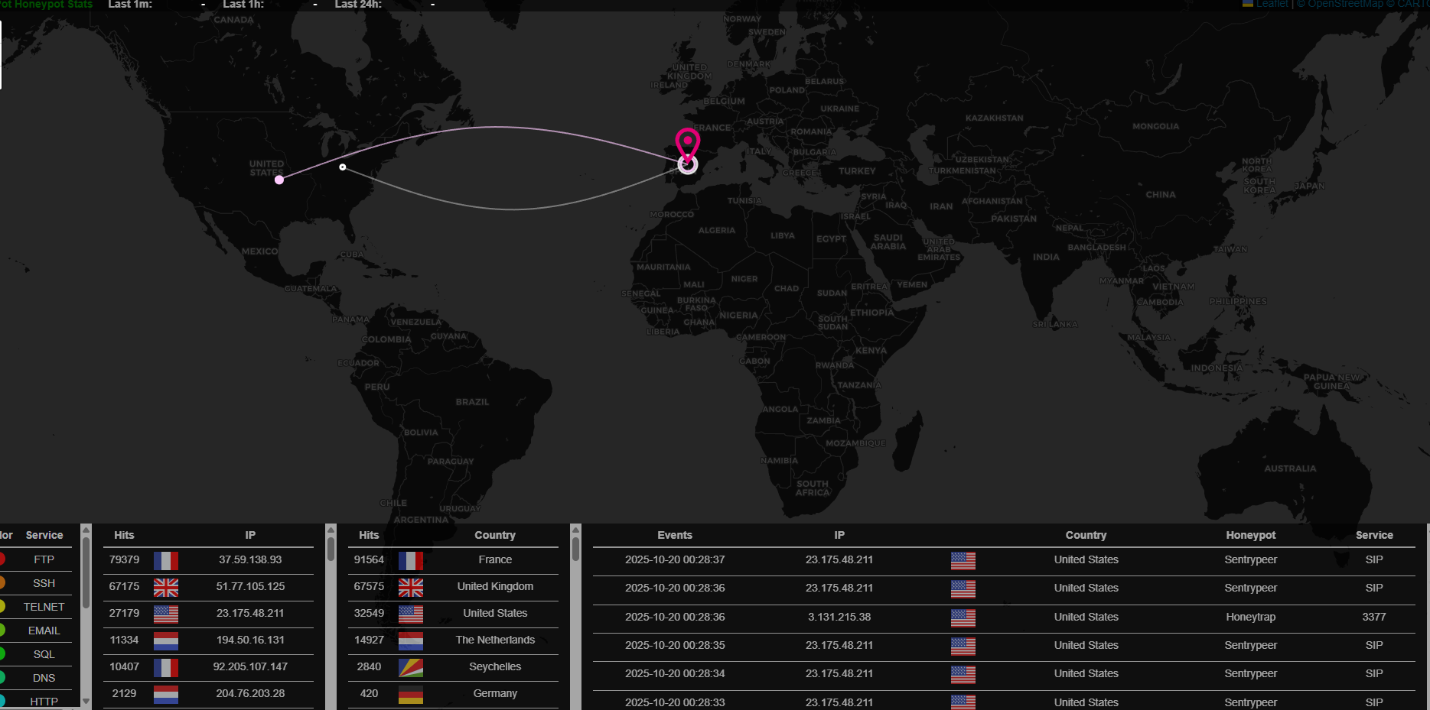The width and height of the screenshot is (1430, 710).
Task: Click up arrow on the IP hits table scrollbar
Action: (x=331, y=530)
